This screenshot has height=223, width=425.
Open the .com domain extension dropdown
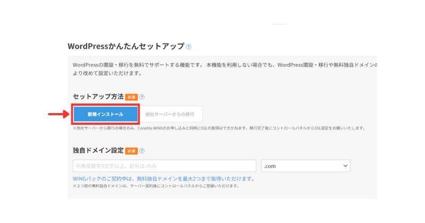click(x=305, y=166)
